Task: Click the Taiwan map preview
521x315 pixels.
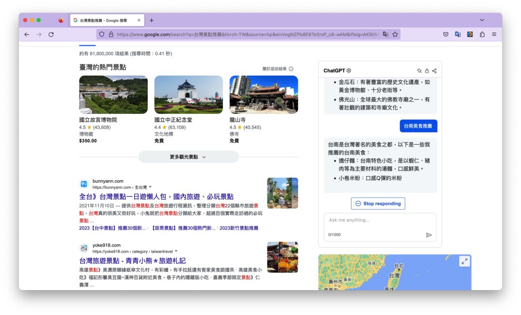Action: pyautogui.click(x=395, y=272)
